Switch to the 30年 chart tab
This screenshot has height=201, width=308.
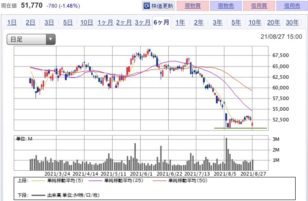click(292, 23)
